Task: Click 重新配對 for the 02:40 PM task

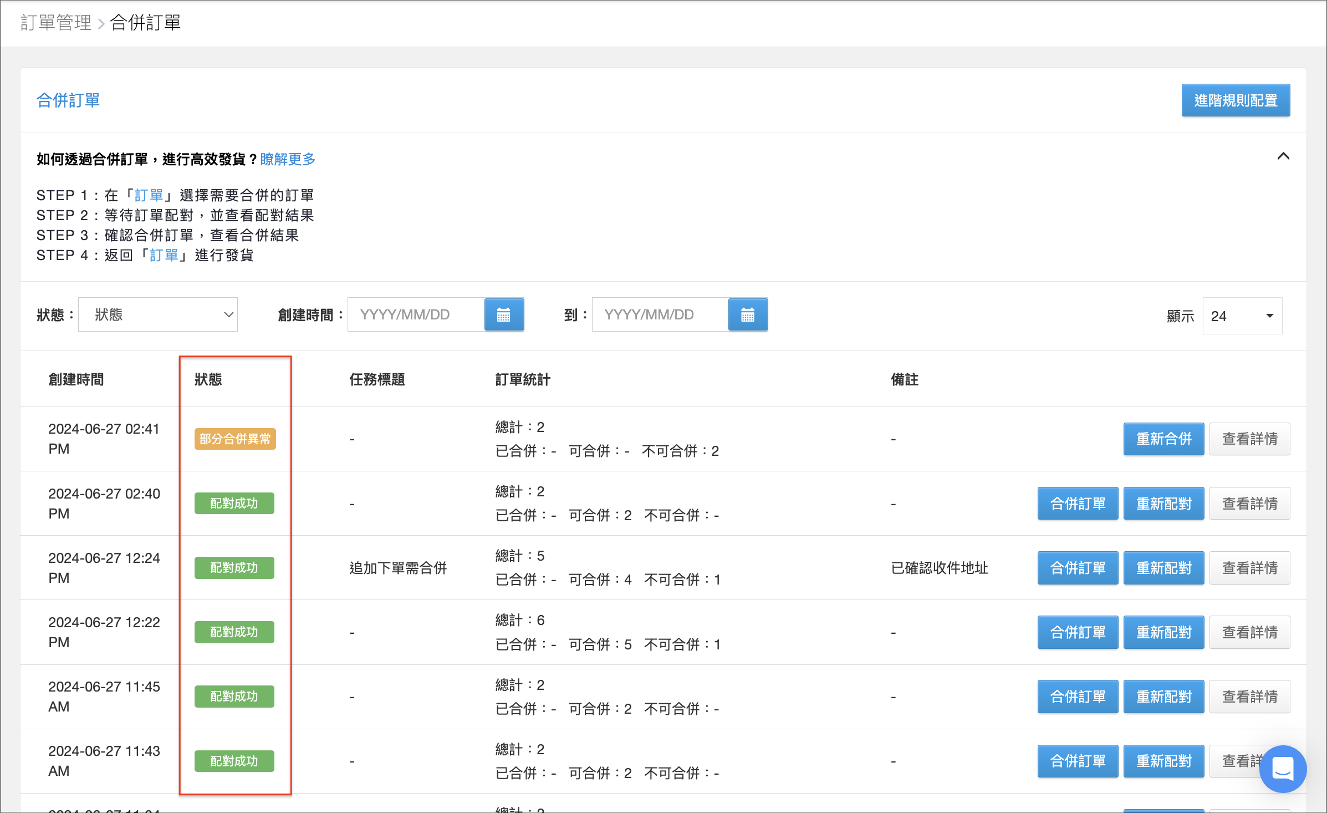Action: pos(1163,504)
